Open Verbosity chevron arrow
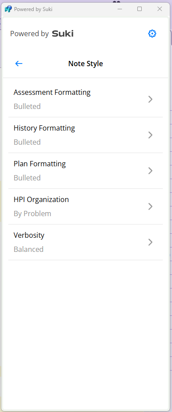The image size is (172, 412). pos(150,242)
